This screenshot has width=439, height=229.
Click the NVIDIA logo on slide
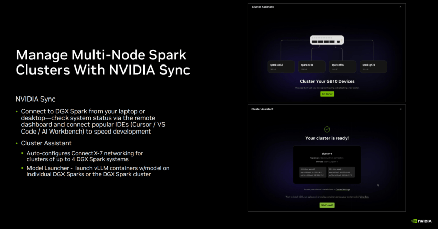pyautogui.click(x=421, y=221)
